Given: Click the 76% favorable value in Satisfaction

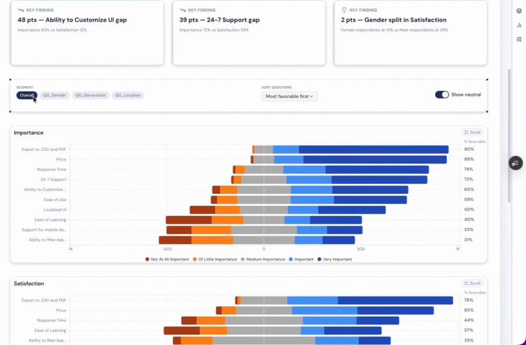Looking at the screenshot, I should point(469,300).
